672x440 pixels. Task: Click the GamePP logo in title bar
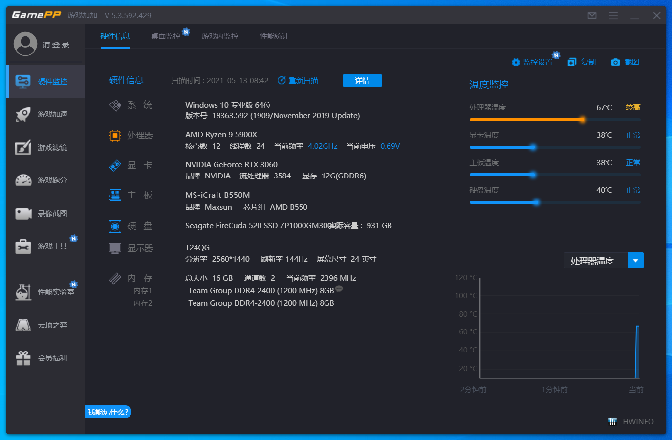[x=36, y=15]
